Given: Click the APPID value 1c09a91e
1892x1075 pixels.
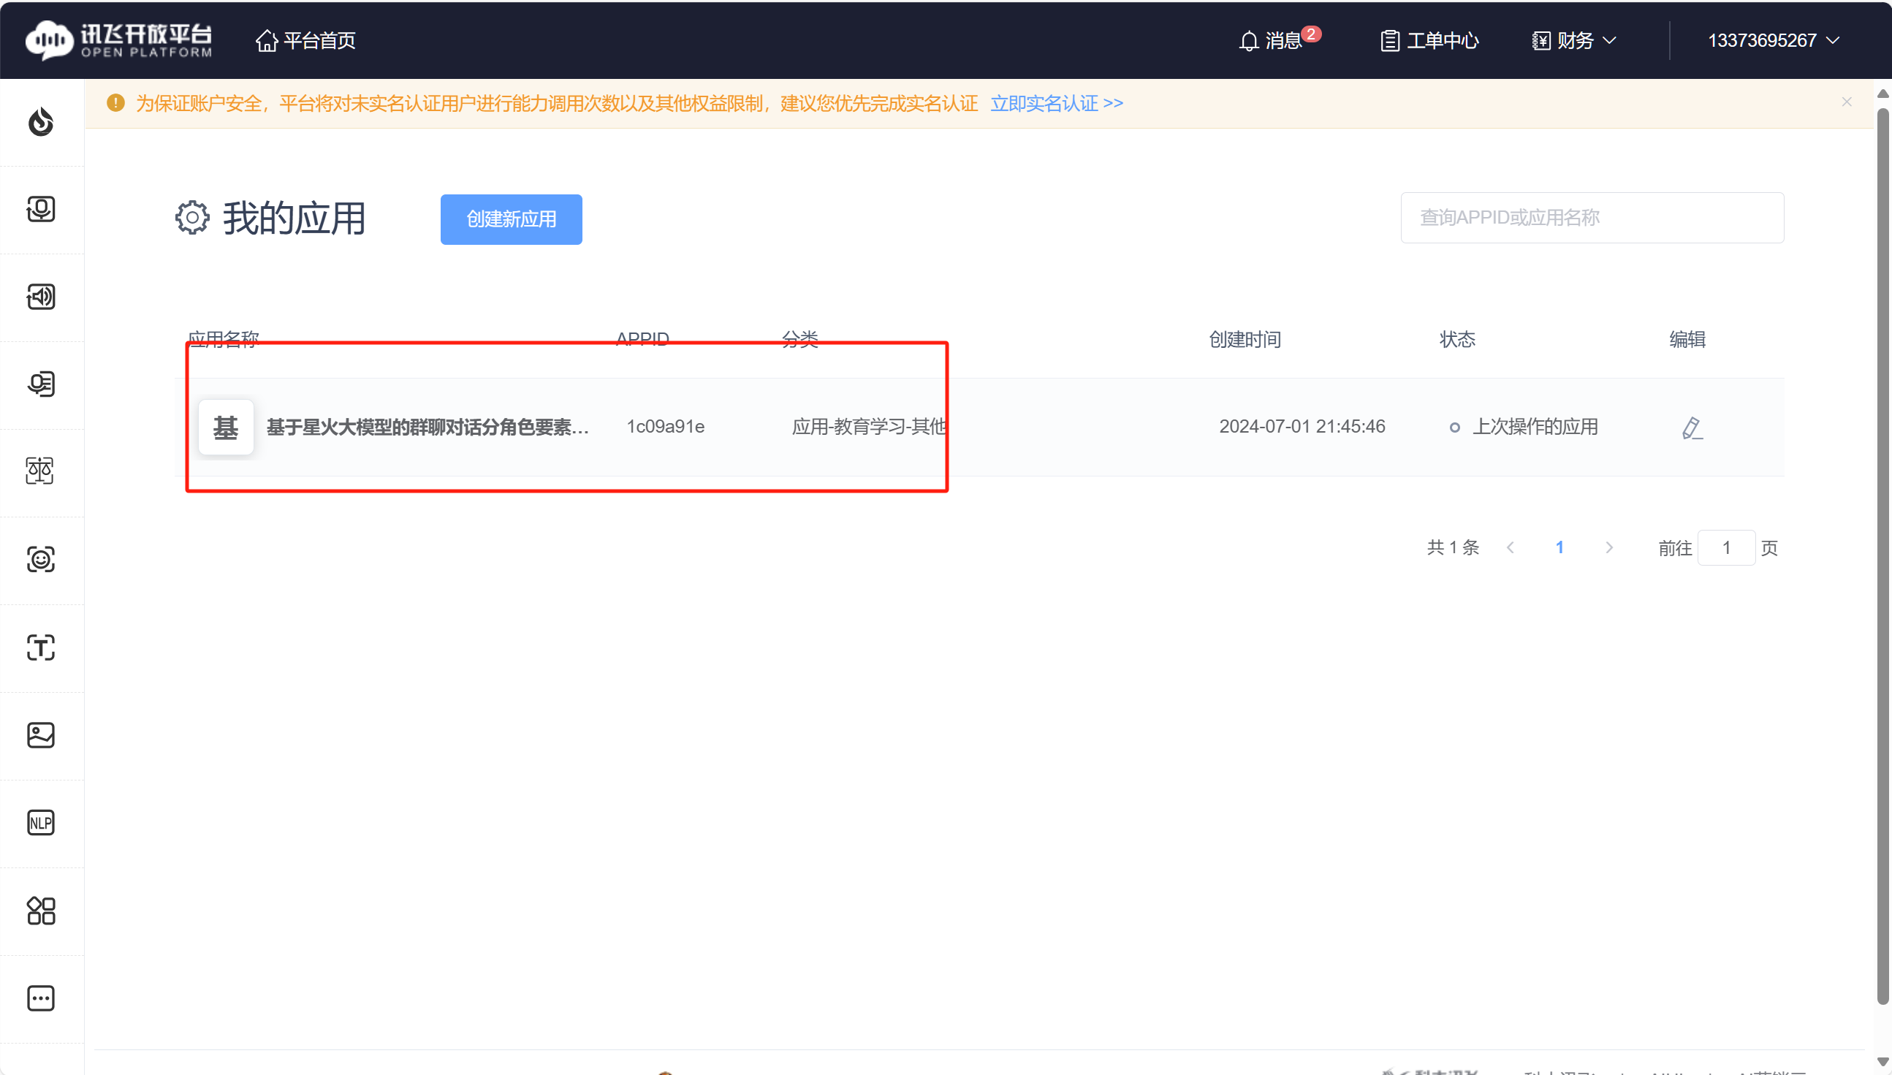Looking at the screenshot, I should point(665,426).
